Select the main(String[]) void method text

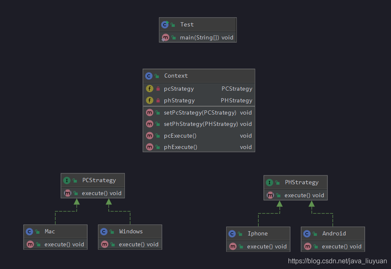207,38
